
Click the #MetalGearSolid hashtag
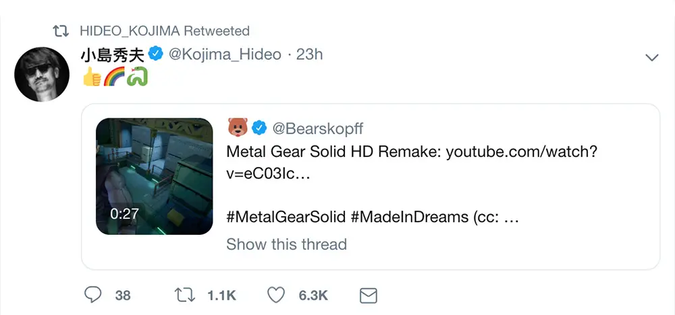[x=285, y=217]
